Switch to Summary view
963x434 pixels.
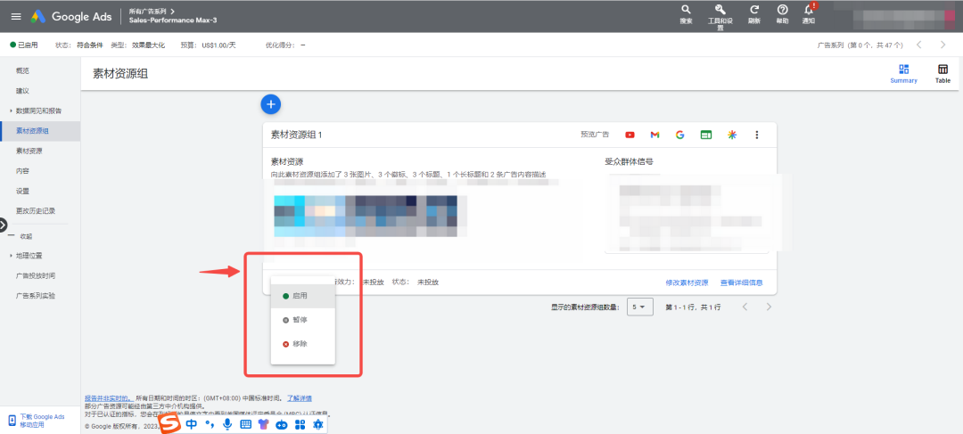[x=903, y=74]
